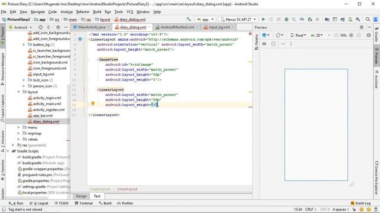The width and height of the screenshot is (380, 213).
Task: Open Project Structure toolbar icon
Action: tap(327, 20)
